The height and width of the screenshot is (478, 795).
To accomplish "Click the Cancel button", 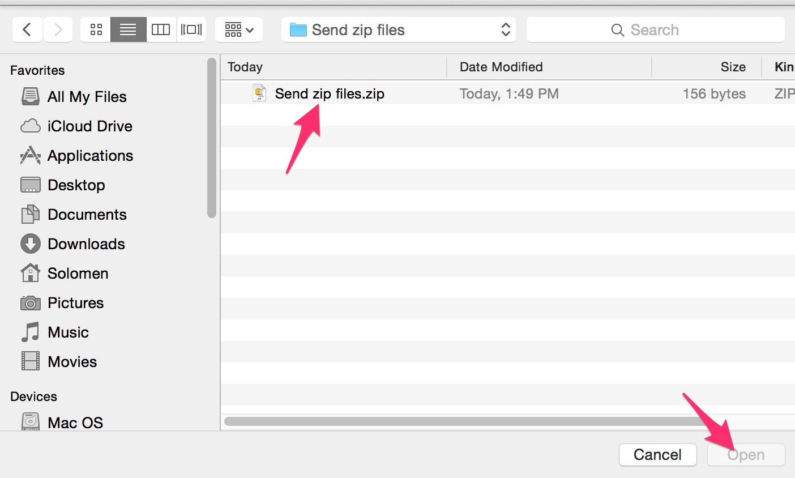I will pos(657,455).
